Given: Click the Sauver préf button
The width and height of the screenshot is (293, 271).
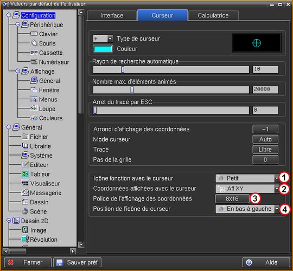Looking at the screenshot, I should [78, 262].
